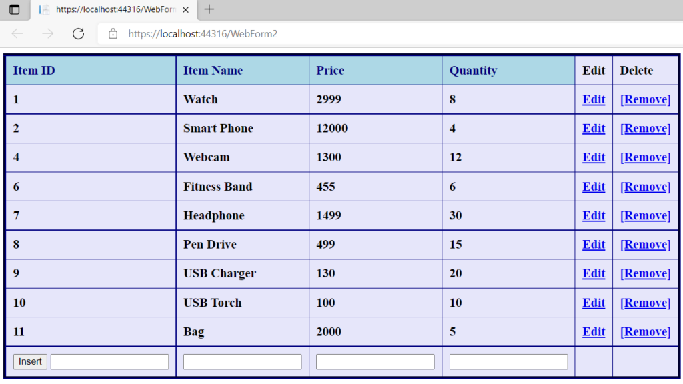The height and width of the screenshot is (384, 683).
Task: Edit the Watch item
Action: (593, 99)
